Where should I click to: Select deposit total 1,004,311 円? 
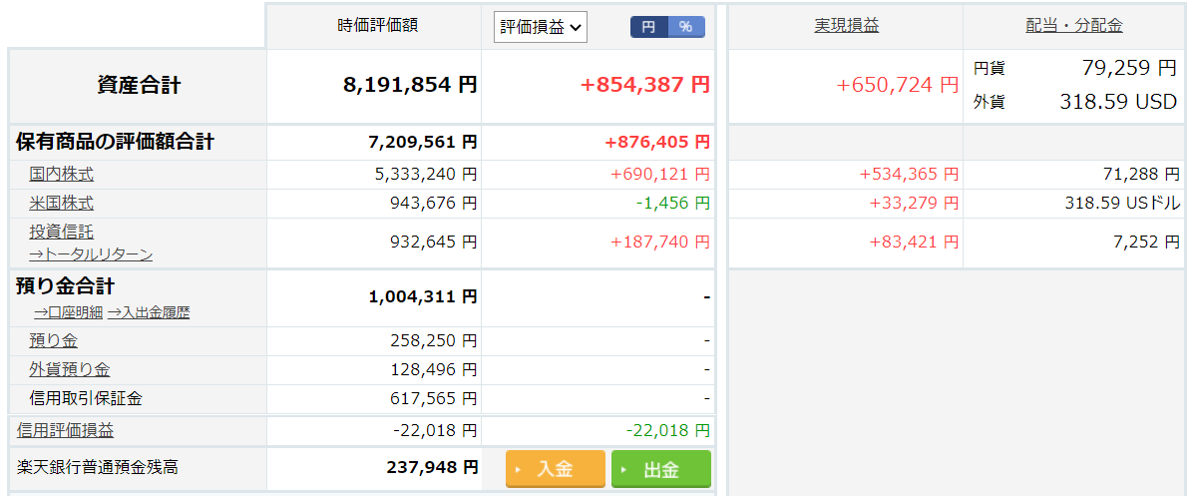pyautogui.click(x=423, y=297)
